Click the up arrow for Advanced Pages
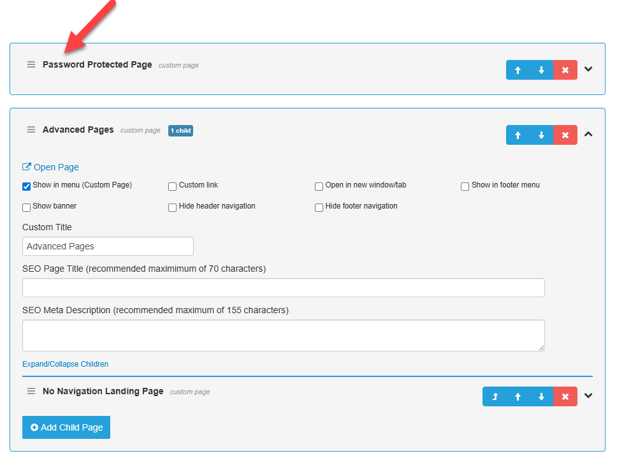The height and width of the screenshot is (458, 617). pyautogui.click(x=518, y=135)
